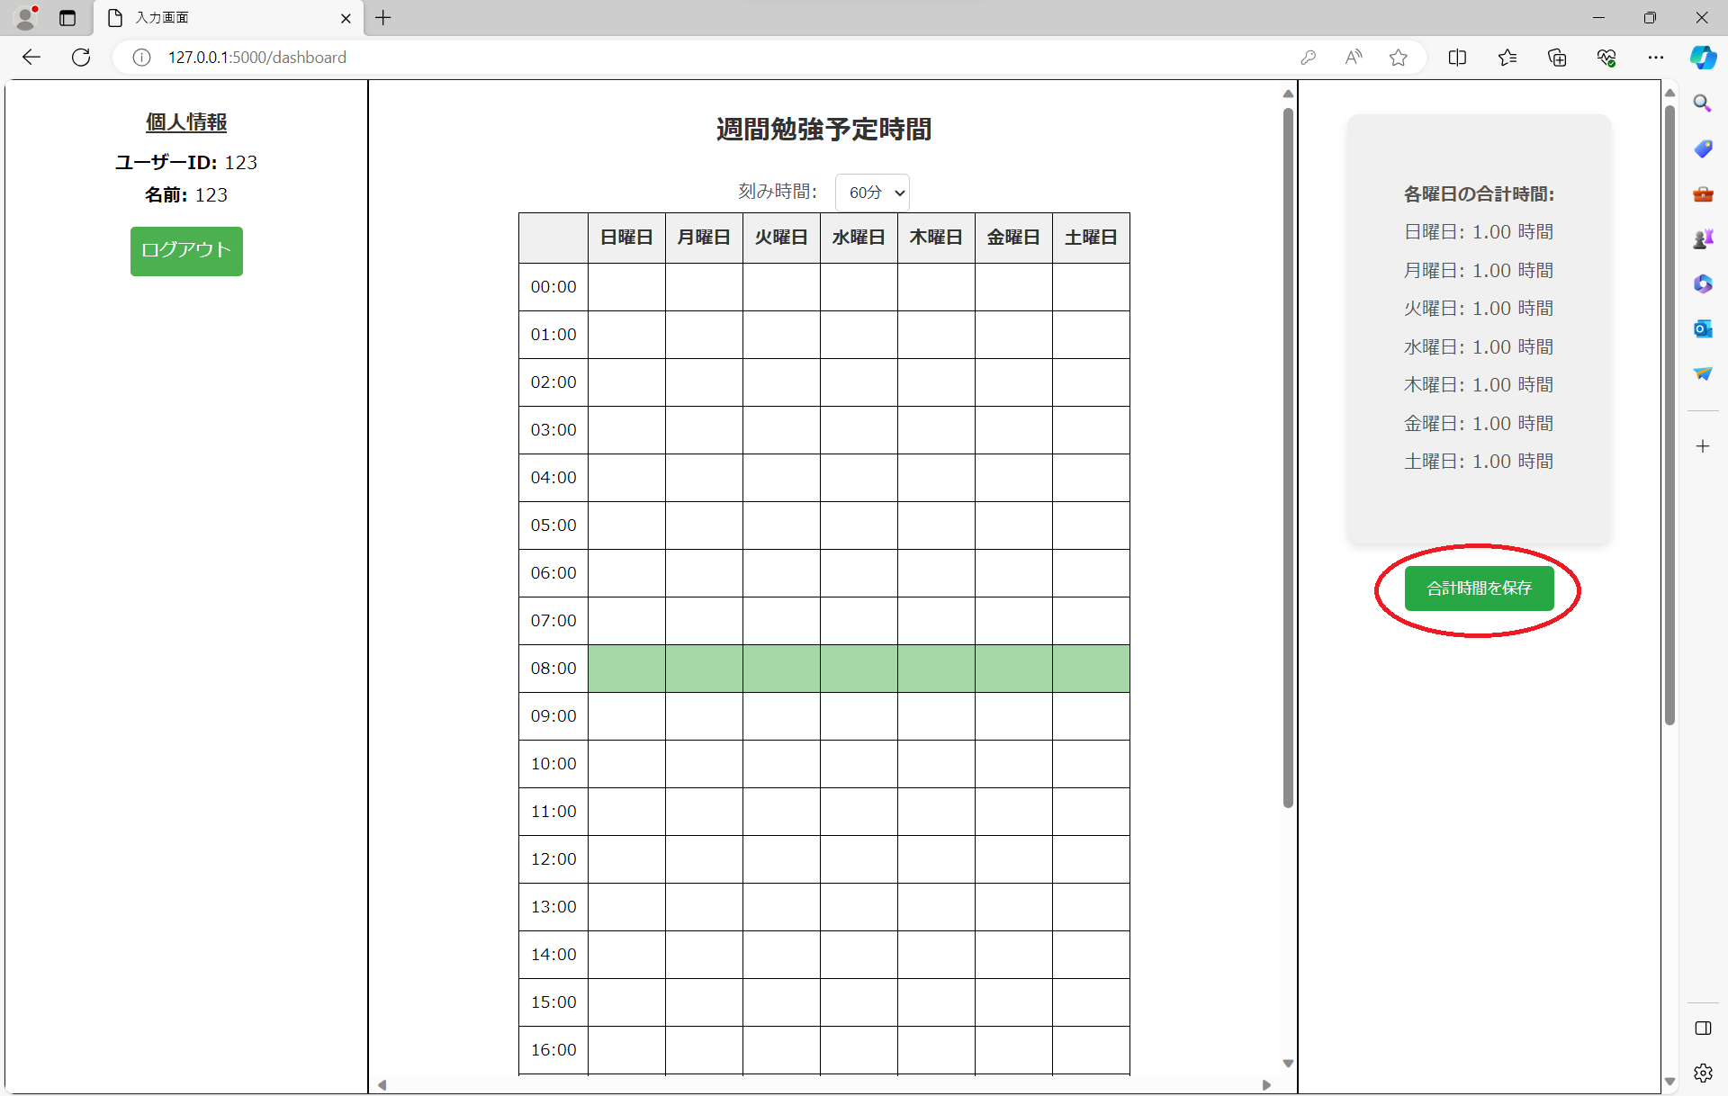The height and width of the screenshot is (1096, 1728).
Task: Click the back navigation arrow
Action: (x=31, y=58)
